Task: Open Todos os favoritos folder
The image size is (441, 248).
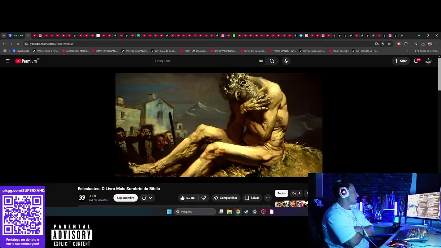Action: tap(427, 51)
